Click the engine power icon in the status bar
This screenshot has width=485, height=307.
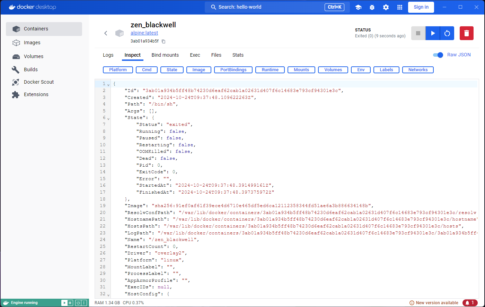[78, 303]
